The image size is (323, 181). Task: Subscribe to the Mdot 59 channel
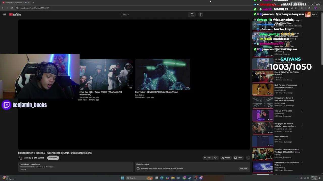pyautogui.click(x=53, y=158)
